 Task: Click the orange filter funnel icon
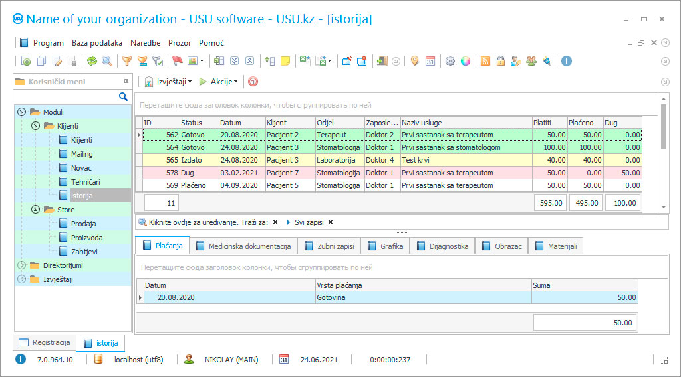126,61
